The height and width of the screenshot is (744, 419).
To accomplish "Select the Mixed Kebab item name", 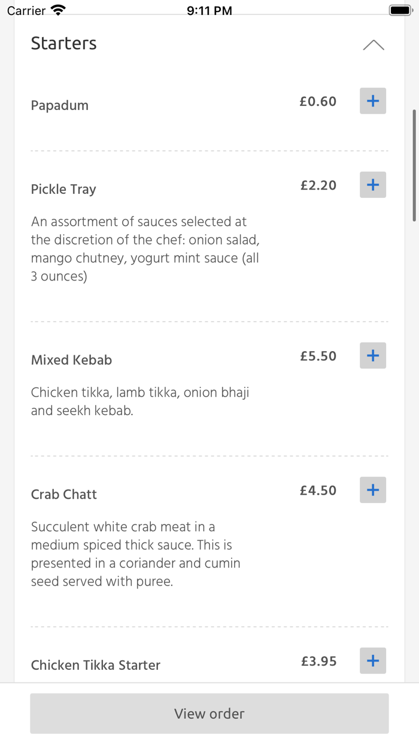I will click(x=71, y=360).
